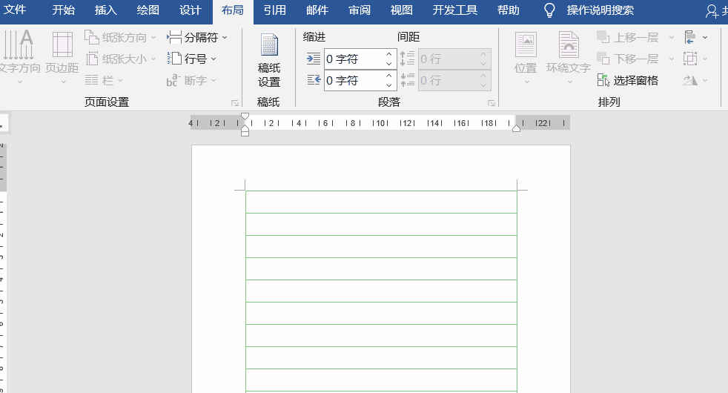Click the 间距 label in the 段落 group

[408, 37]
